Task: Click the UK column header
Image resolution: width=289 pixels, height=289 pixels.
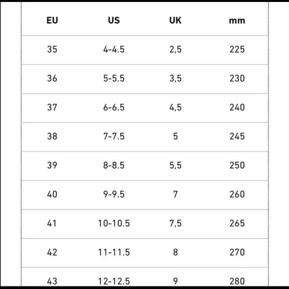Action: tap(175, 20)
